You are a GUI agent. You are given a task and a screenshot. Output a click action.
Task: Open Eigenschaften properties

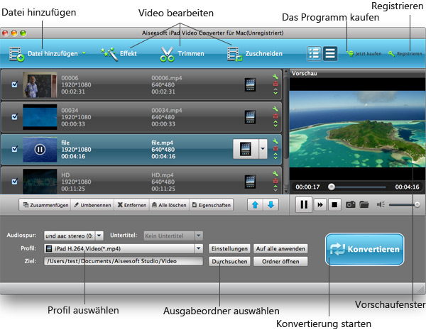click(x=212, y=205)
